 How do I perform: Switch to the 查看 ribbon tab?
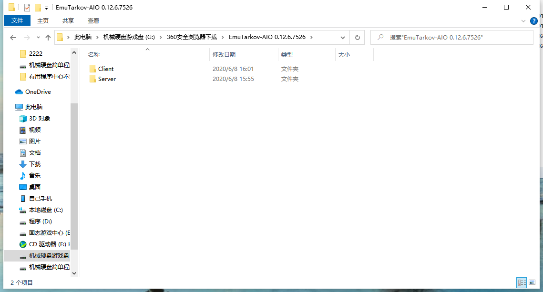pos(93,21)
